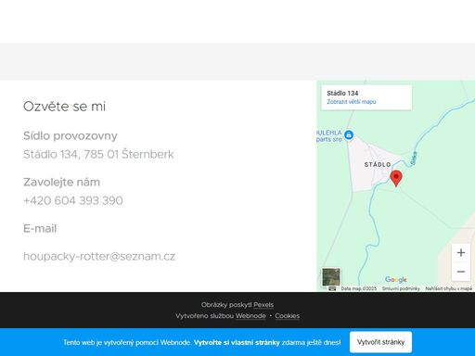Click the blue shop marker near ULEHLA parts
Image resolution: width=475 pixels, height=356 pixels.
349,135
